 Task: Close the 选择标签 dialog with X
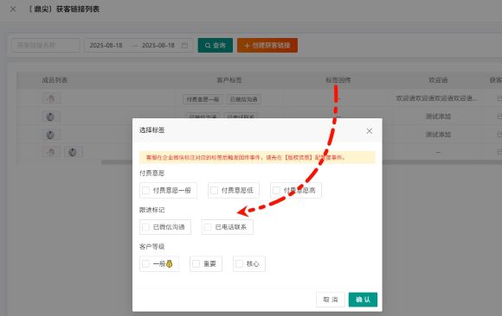[x=370, y=131]
